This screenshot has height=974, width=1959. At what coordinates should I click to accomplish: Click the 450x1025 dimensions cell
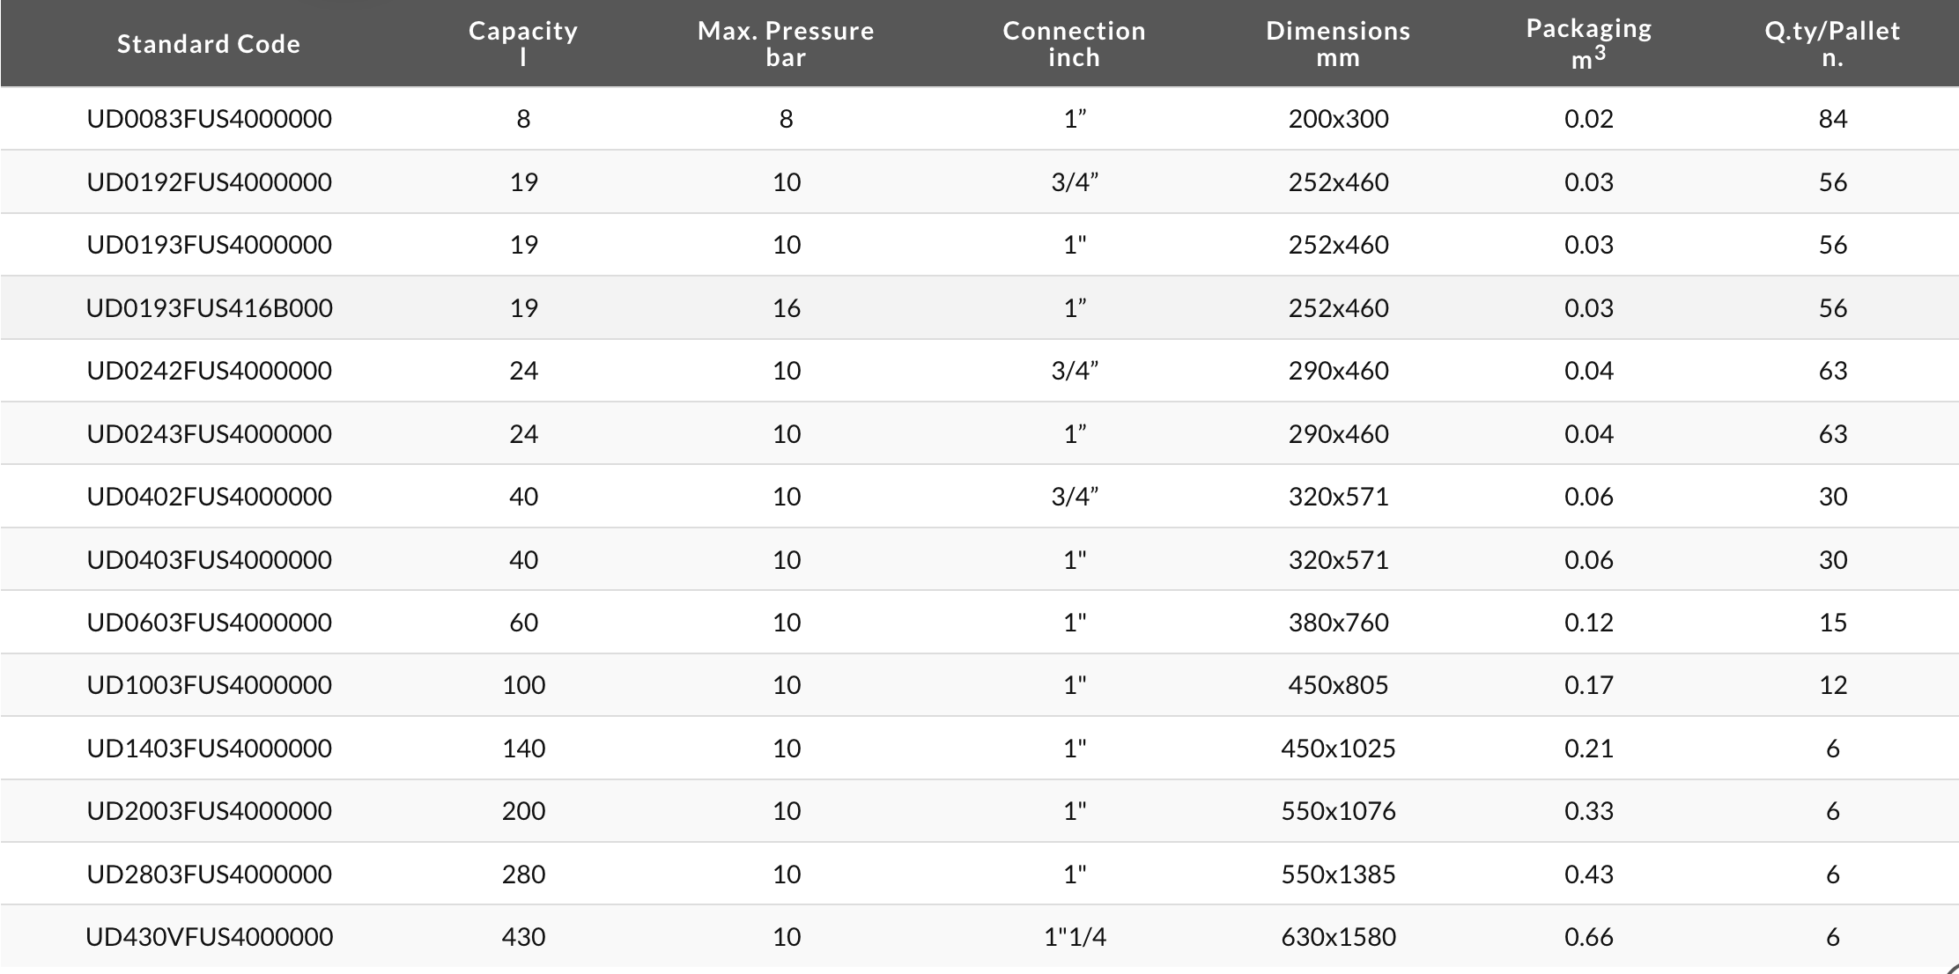click(1338, 749)
